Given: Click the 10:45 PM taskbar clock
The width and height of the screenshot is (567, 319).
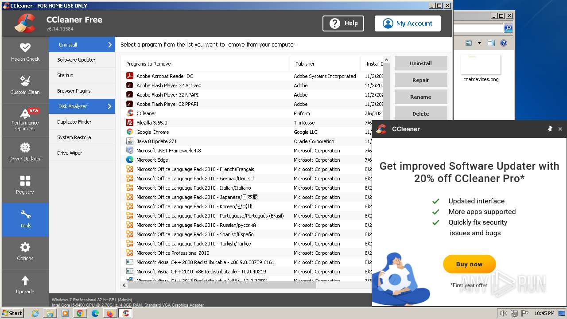Looking at the screenshot, I should click(544, 313).
